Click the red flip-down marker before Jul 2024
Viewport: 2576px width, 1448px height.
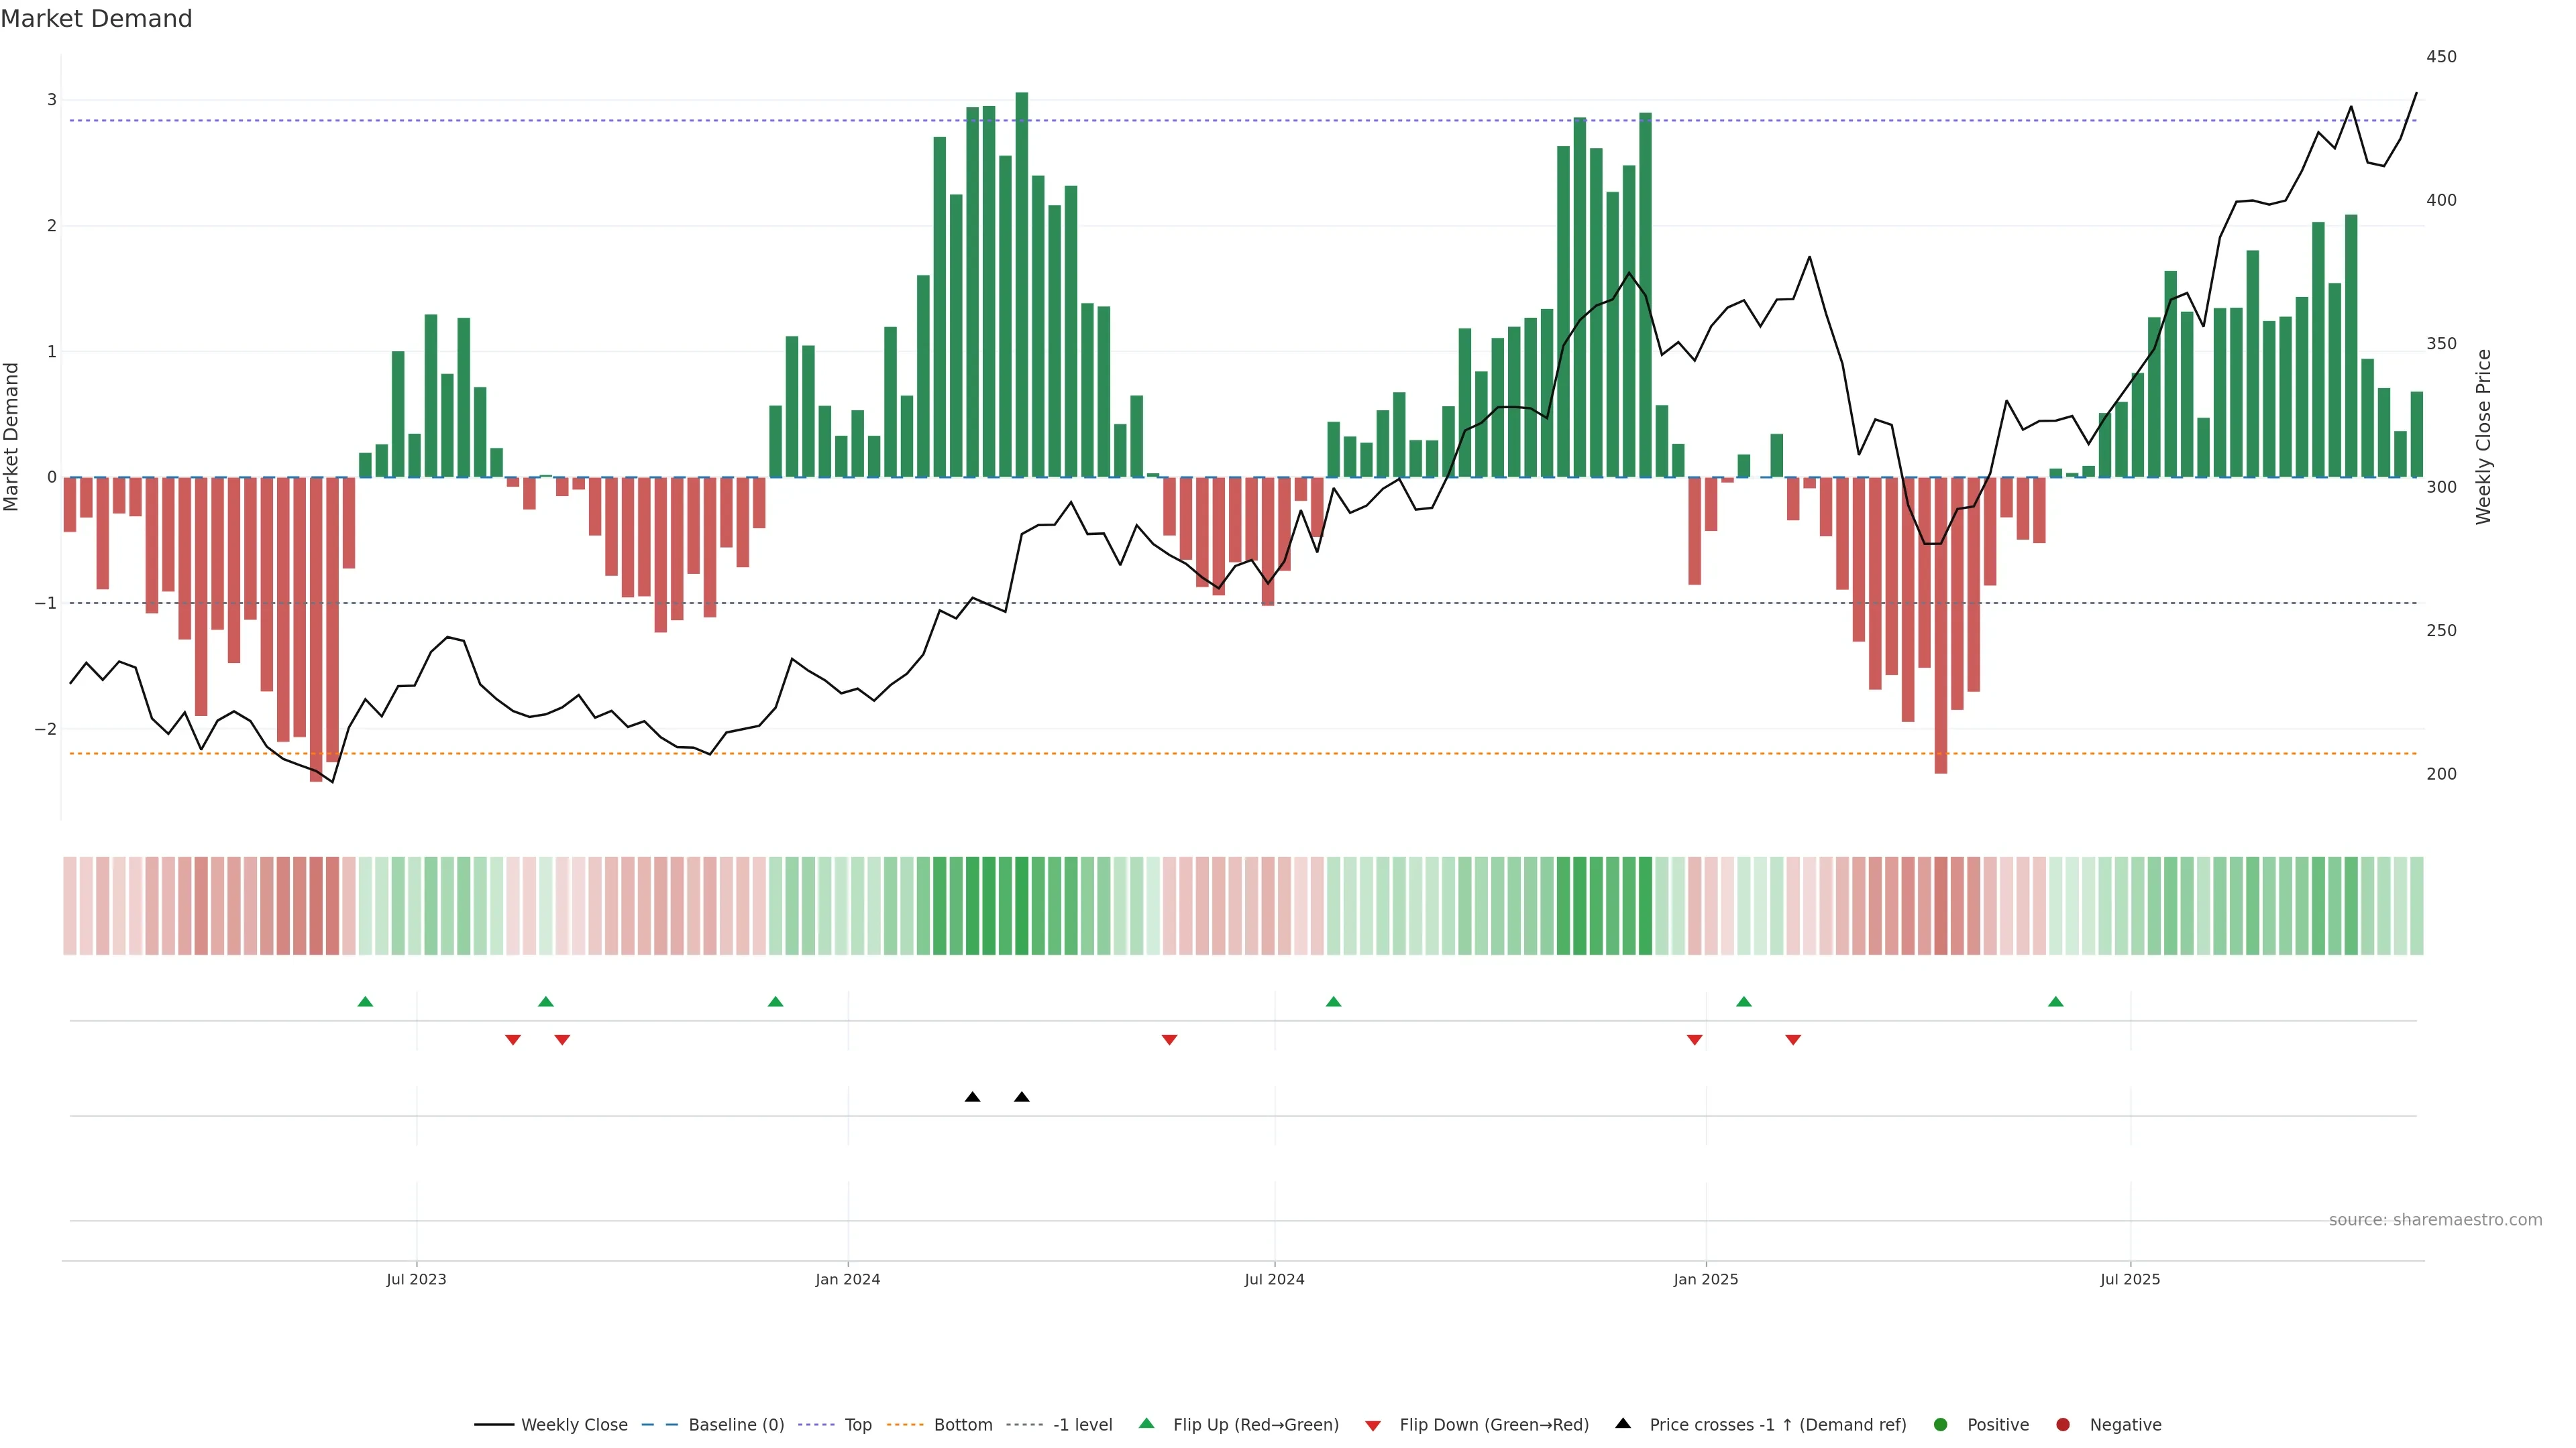click(x=1169, y=1040)
